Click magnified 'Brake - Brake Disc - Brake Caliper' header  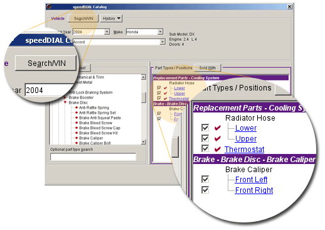coord(254,160)
